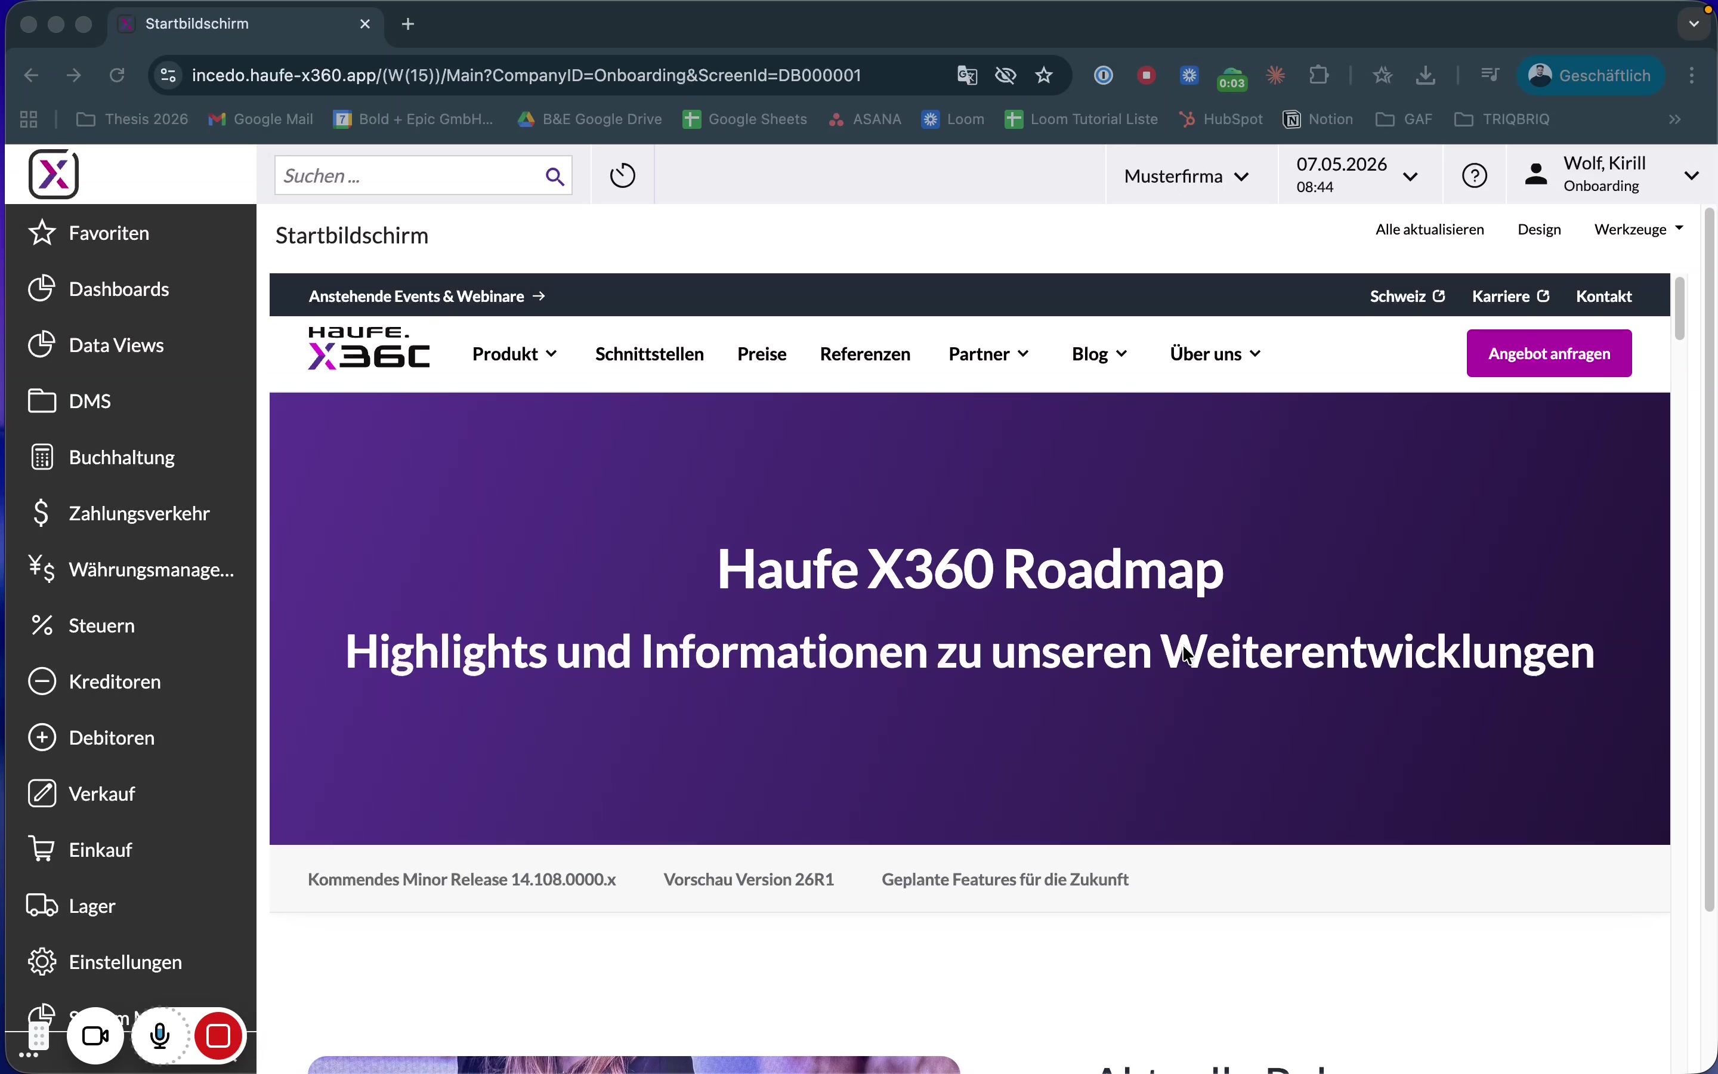The image size is (1718, 1074).
Task: Open the browser extensions puzzle icon
Action: click(x=1318, y=75)
